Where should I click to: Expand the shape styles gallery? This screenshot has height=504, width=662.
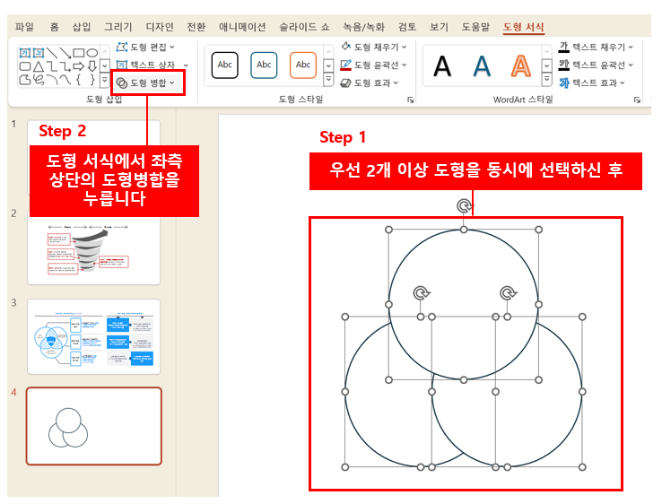pos(328,79)
